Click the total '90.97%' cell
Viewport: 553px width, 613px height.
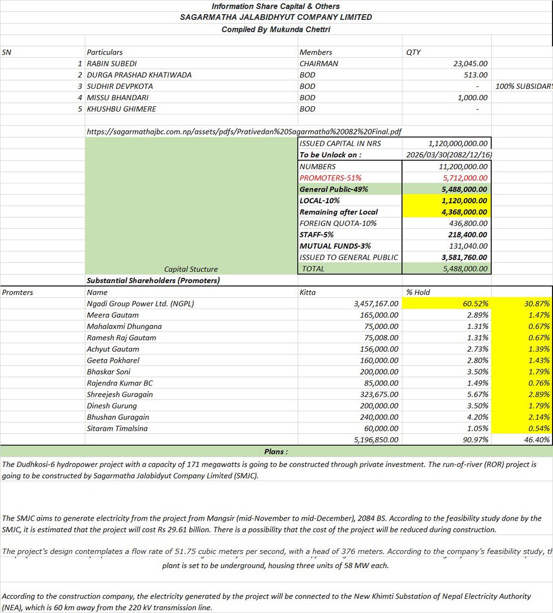[446, 439]
